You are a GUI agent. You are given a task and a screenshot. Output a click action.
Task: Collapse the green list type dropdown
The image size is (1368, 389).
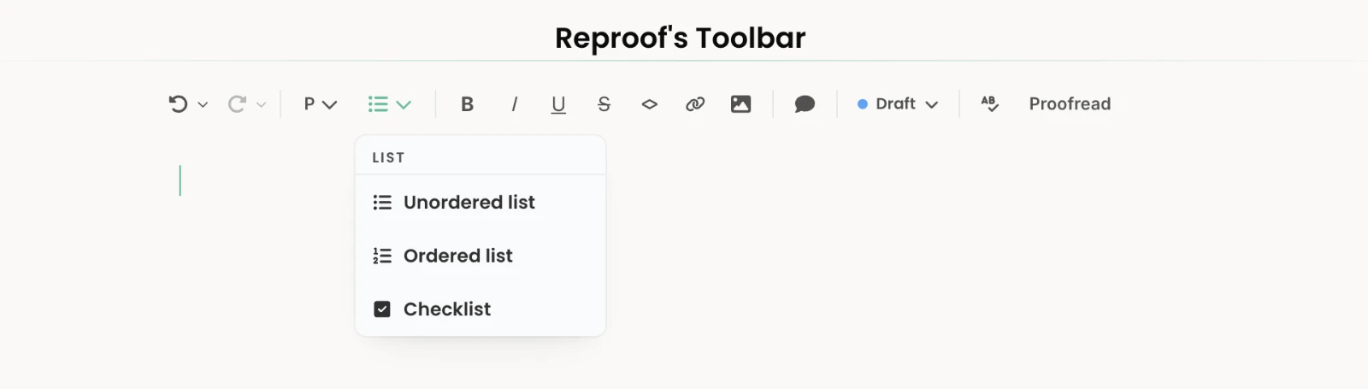coord(390,104)
